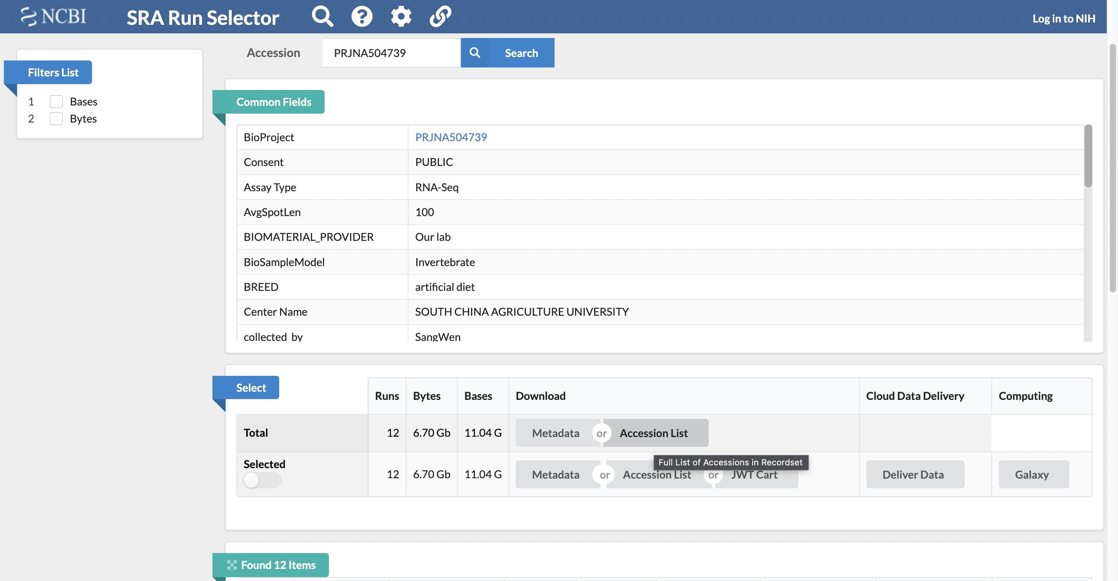Download Selected Metadata file
Screen dimensions: 1118x581
[556, 474]
